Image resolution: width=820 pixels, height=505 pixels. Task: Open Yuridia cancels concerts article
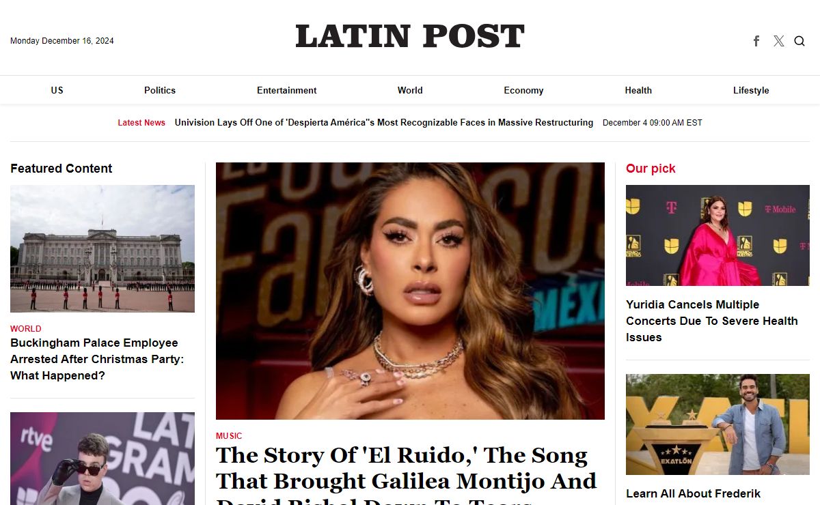pos(712,321)
